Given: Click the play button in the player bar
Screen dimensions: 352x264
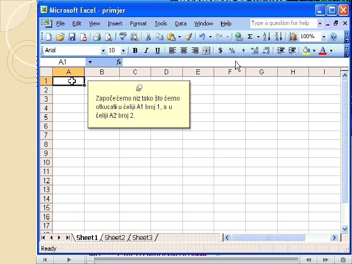Looking at the screenshot, I should pyautogui.click(x=69, y=260).
